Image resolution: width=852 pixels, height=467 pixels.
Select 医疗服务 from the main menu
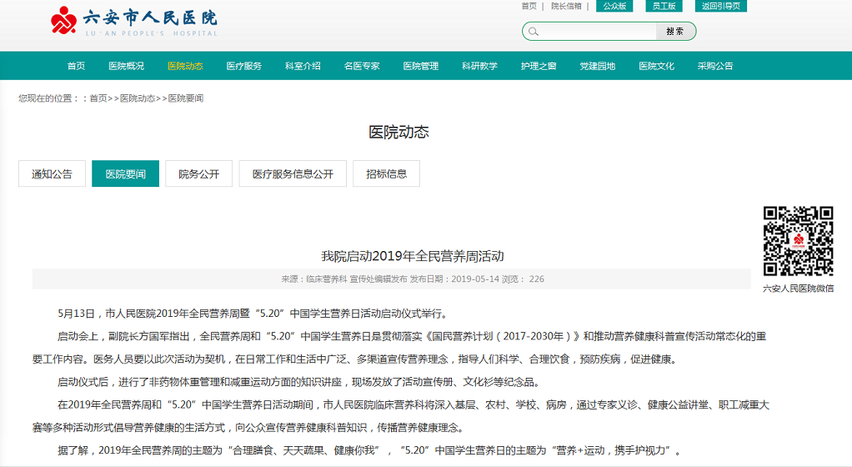[243, 66]
